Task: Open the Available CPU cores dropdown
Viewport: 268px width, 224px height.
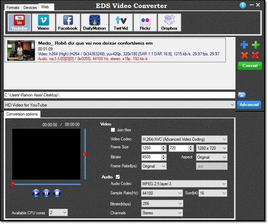Action: coord(58,212)
